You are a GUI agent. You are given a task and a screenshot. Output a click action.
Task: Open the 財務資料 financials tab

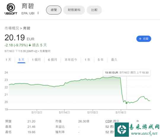pyautogui.click(x=74, y=10)
